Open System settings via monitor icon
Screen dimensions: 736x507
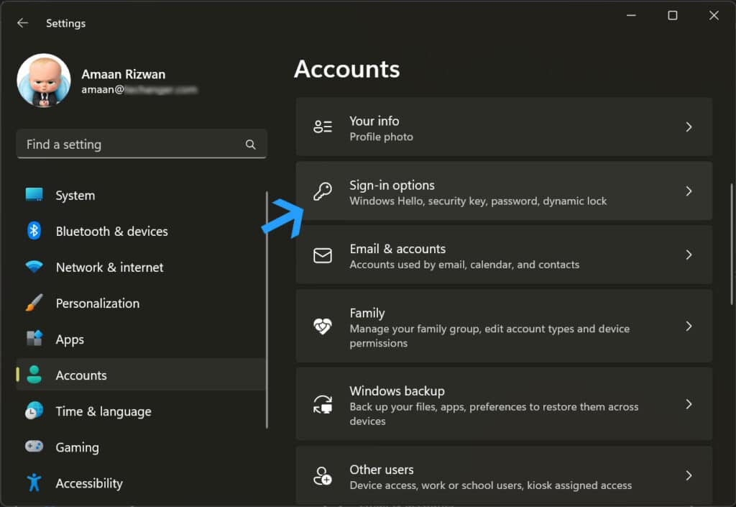click(34, 195)
